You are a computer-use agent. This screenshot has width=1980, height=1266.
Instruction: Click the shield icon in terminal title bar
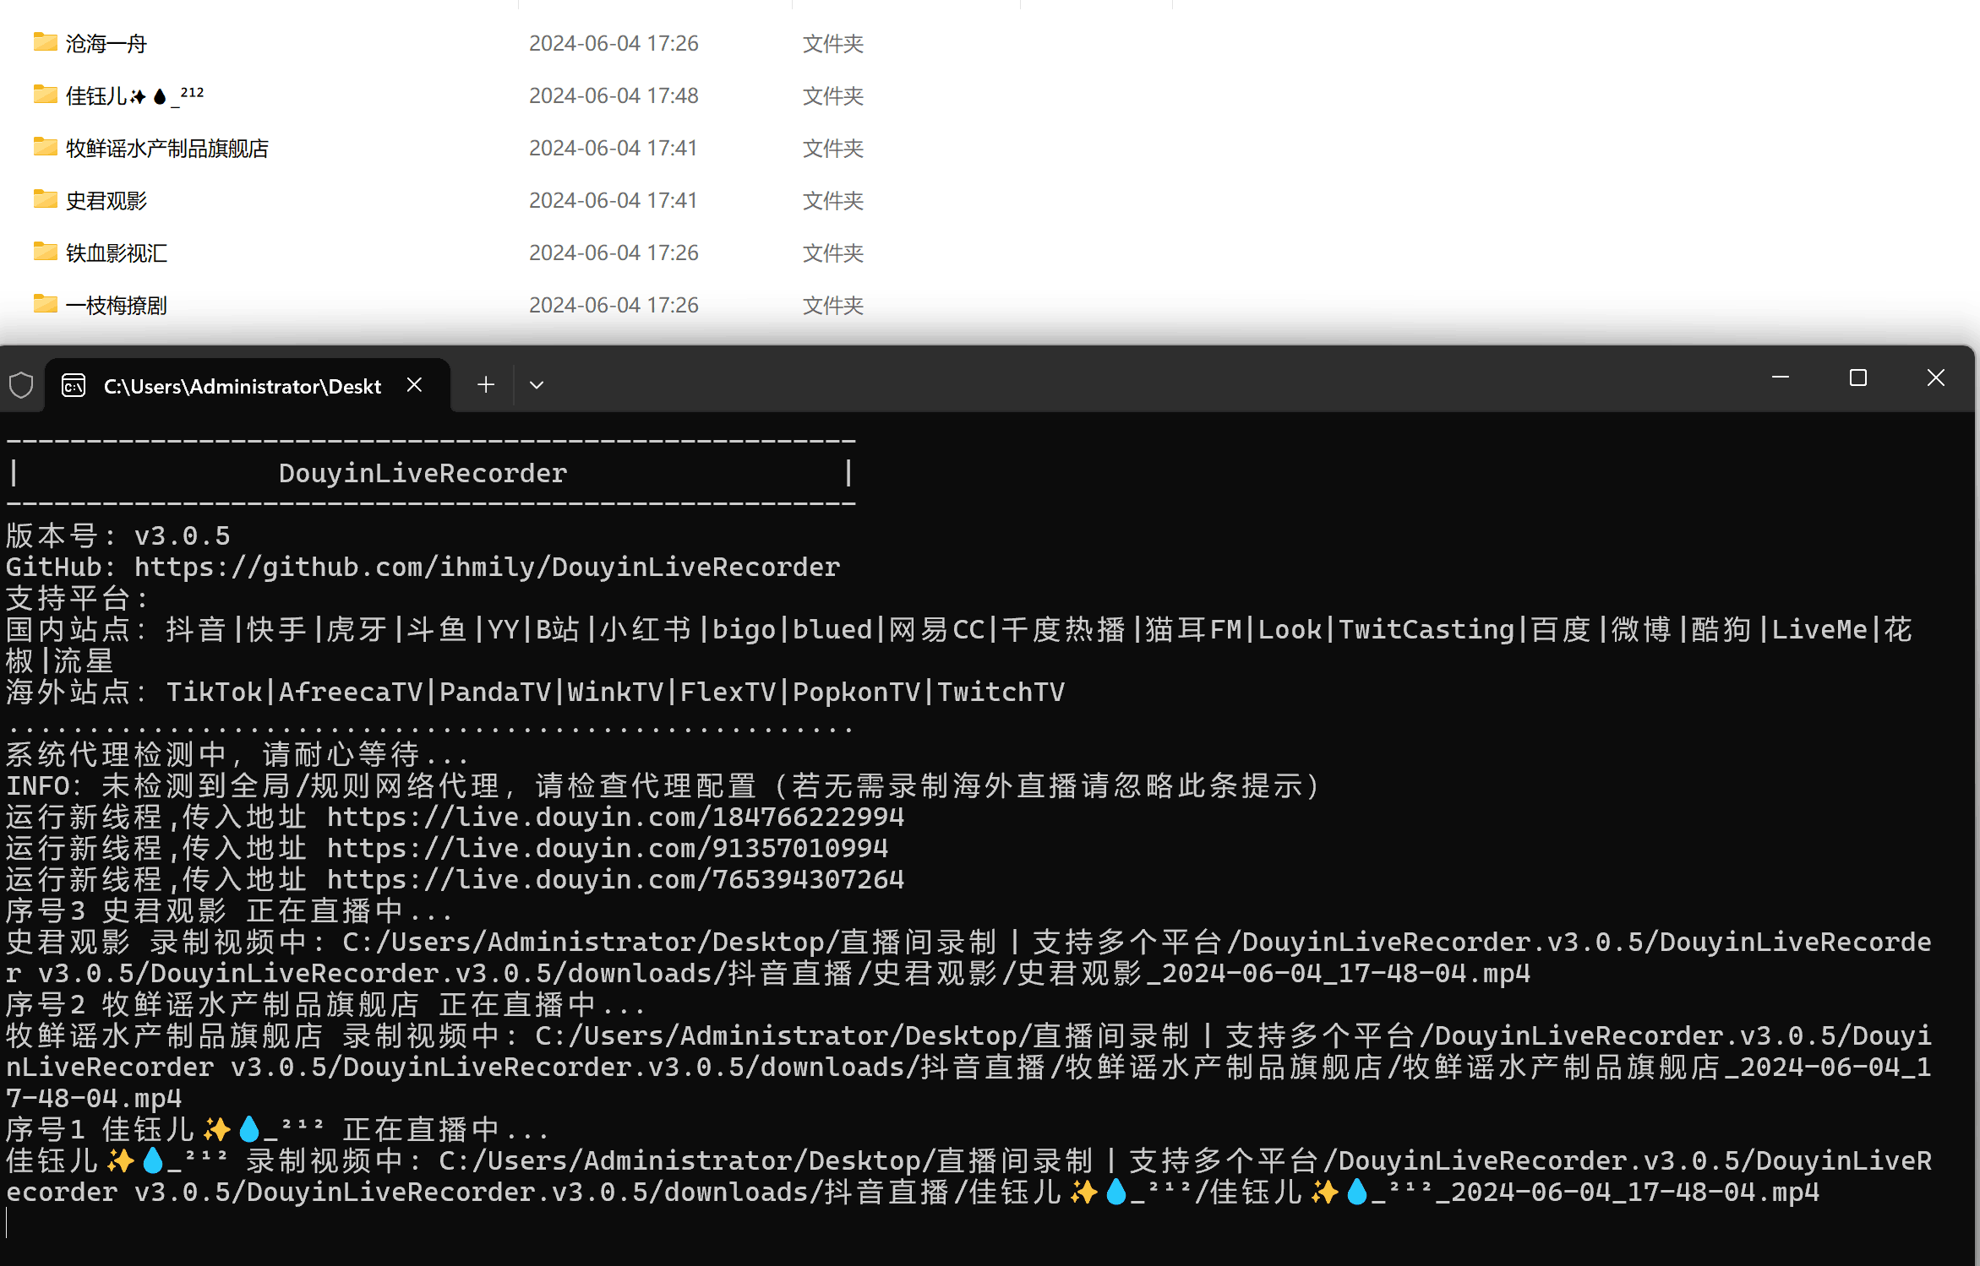point(21,386)
